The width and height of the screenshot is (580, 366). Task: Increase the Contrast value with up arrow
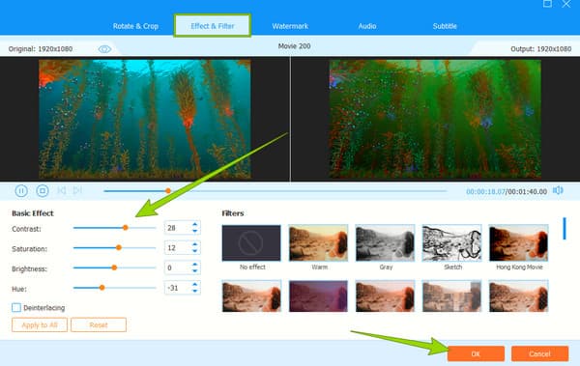click(x=195, y=224)
